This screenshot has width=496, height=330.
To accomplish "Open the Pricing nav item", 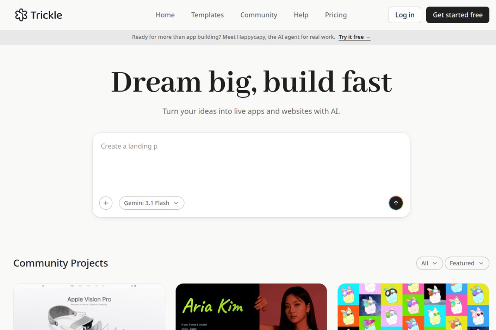I will (x=336, y=15).
